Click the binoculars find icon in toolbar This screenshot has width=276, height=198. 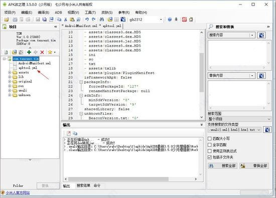(101, 20)
